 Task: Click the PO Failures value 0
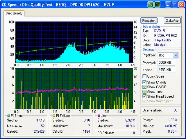[x=134, y=133]
